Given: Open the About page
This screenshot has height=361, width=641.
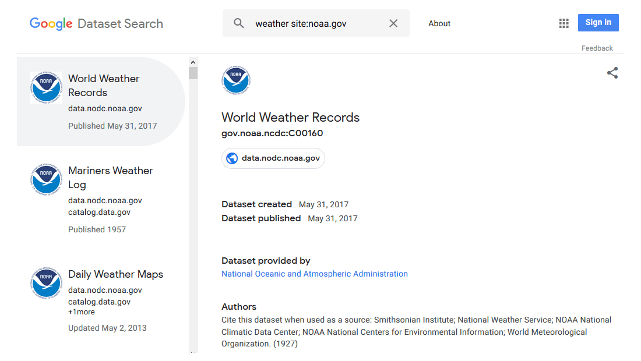Looking at the screenshot, I should [x=439, y=24].
